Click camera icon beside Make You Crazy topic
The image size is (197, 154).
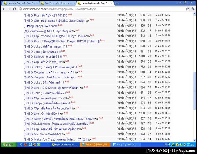pos(89,140)
